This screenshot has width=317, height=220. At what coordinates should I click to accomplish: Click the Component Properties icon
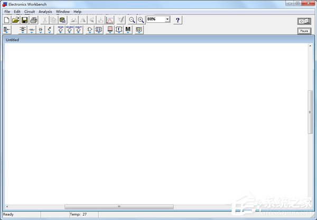121,20
